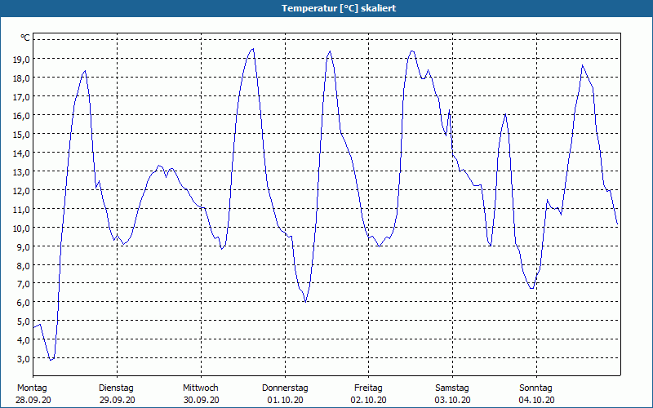Select the 30.09.20 date label
This screenshot has width=653, height=408.
[x=201, y=401]
